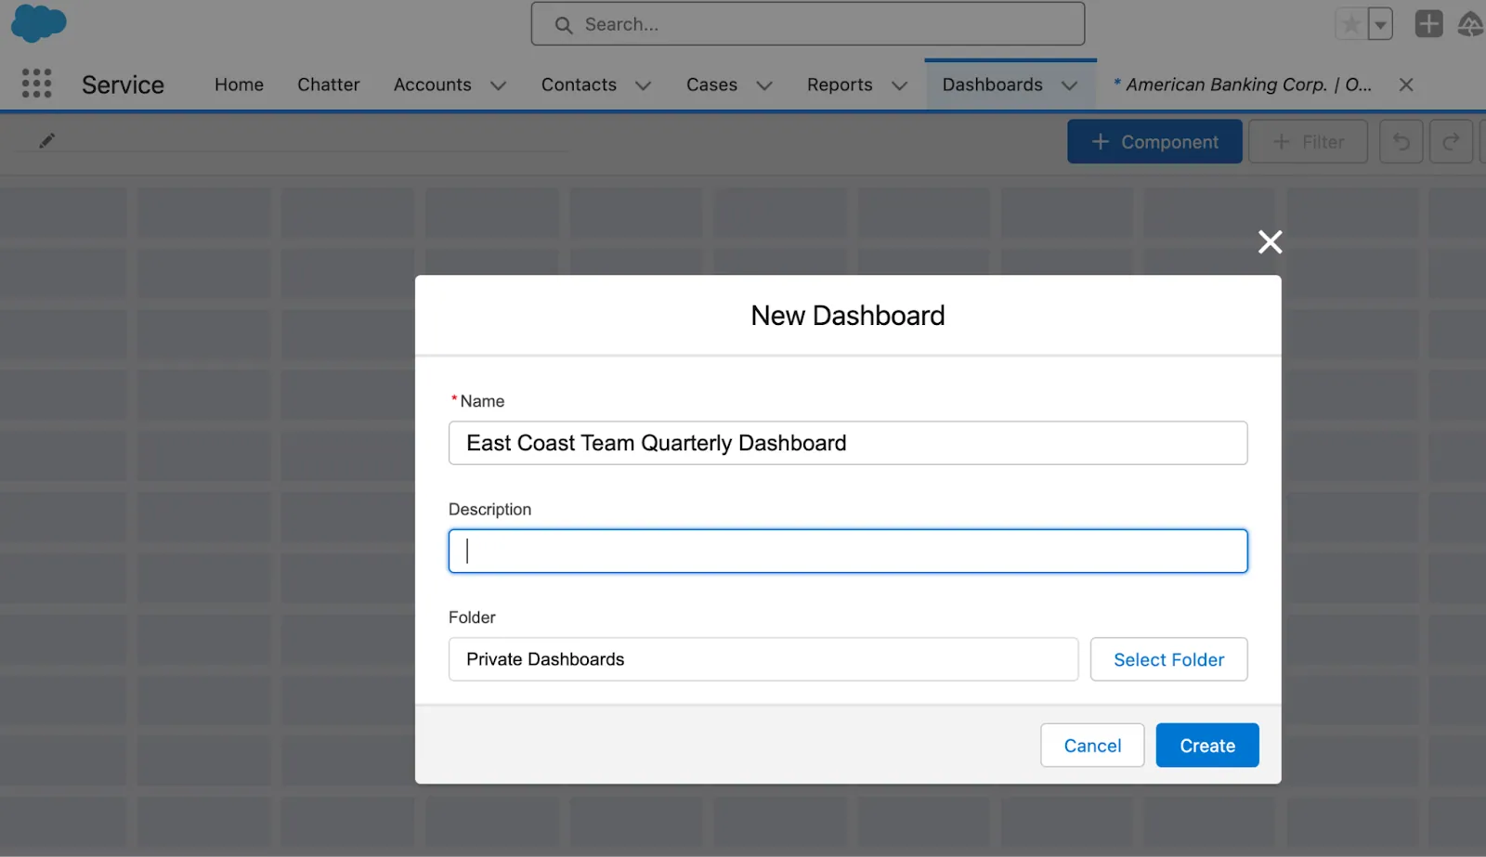Expand the Cases tab dropdown chevron
This screenshot has width=1486, height=857.
[x=764, y=85]
